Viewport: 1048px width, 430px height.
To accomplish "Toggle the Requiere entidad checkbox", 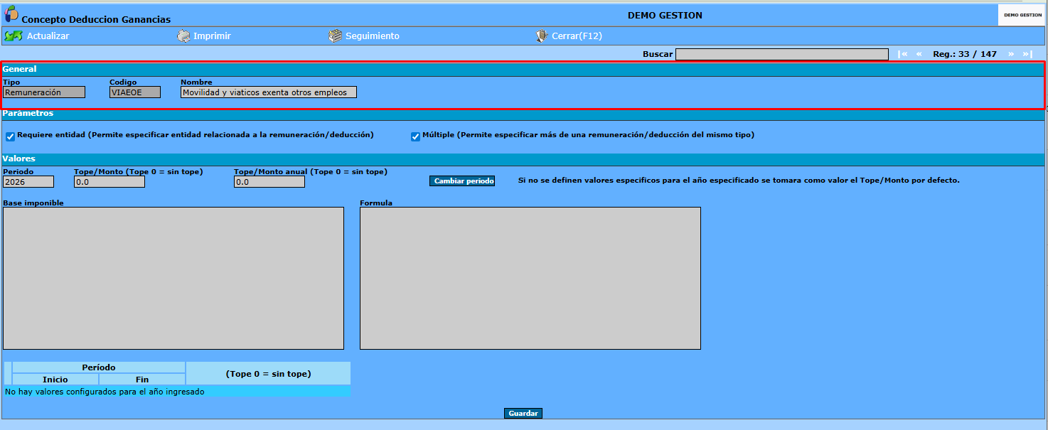I will [10, 136].
